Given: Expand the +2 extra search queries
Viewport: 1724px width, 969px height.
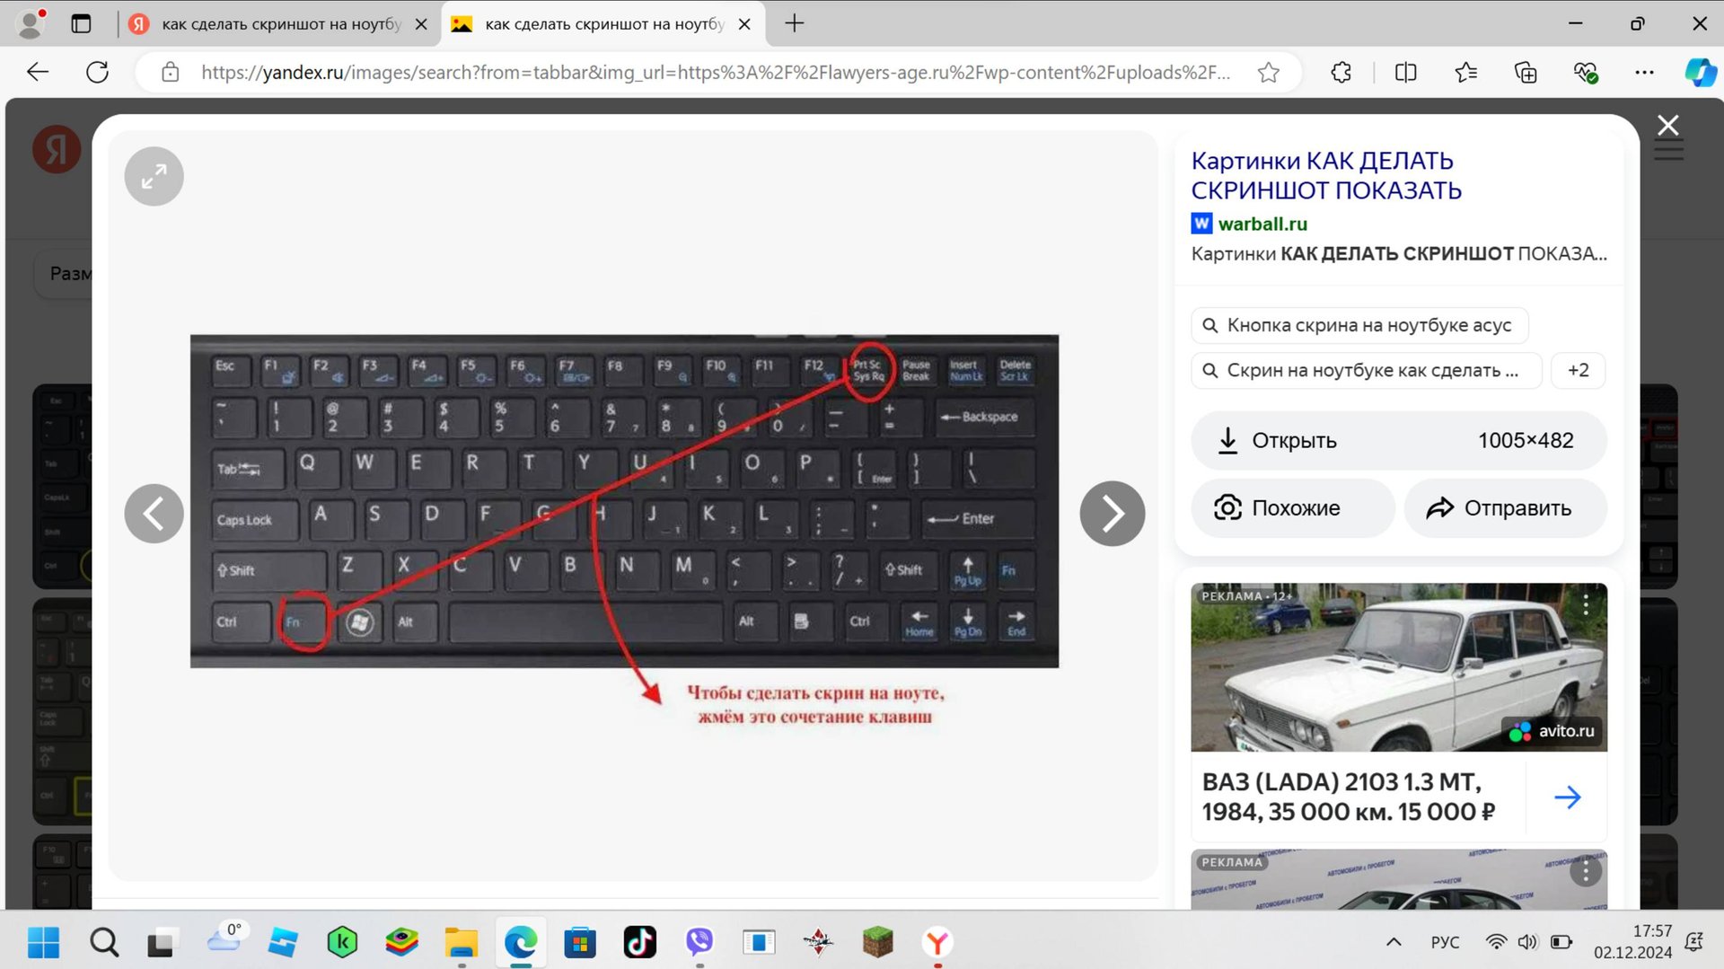Looking at the screenshot, I should tap(1578, 370).
